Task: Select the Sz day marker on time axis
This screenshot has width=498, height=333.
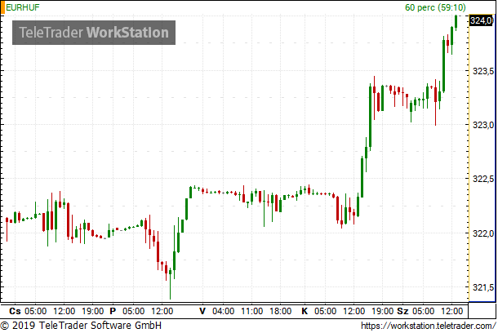Action: [x=402, y=311]
